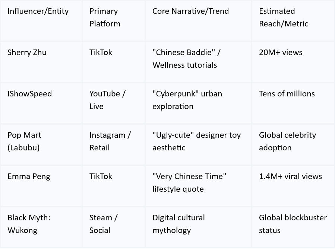Select the "1.4M+ viral views" cell
This screenshot has width=335, height=249.
(x=290, y=176)
